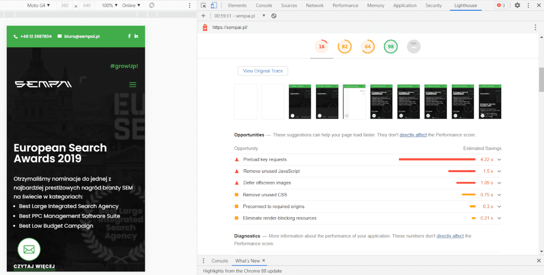
Task: Open device toolbar more options menu
Action: point(190,6)
